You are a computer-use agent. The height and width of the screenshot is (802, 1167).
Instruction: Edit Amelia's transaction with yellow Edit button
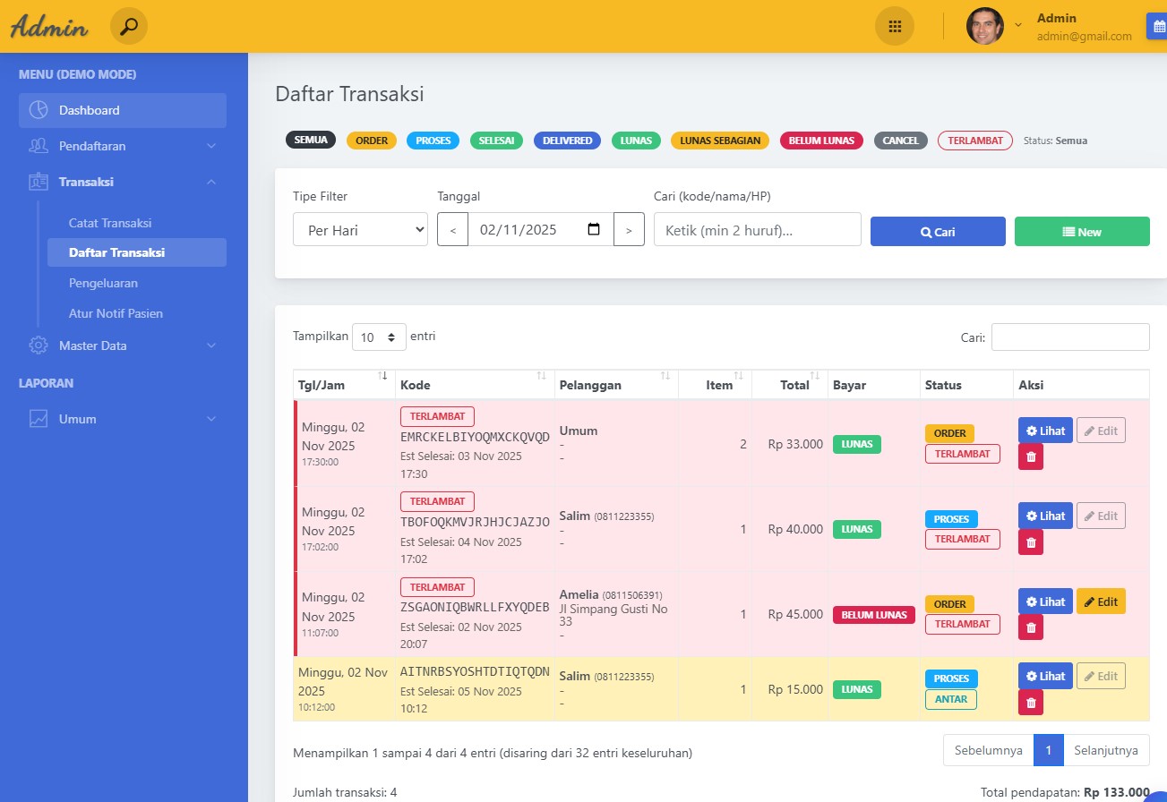1101,601
